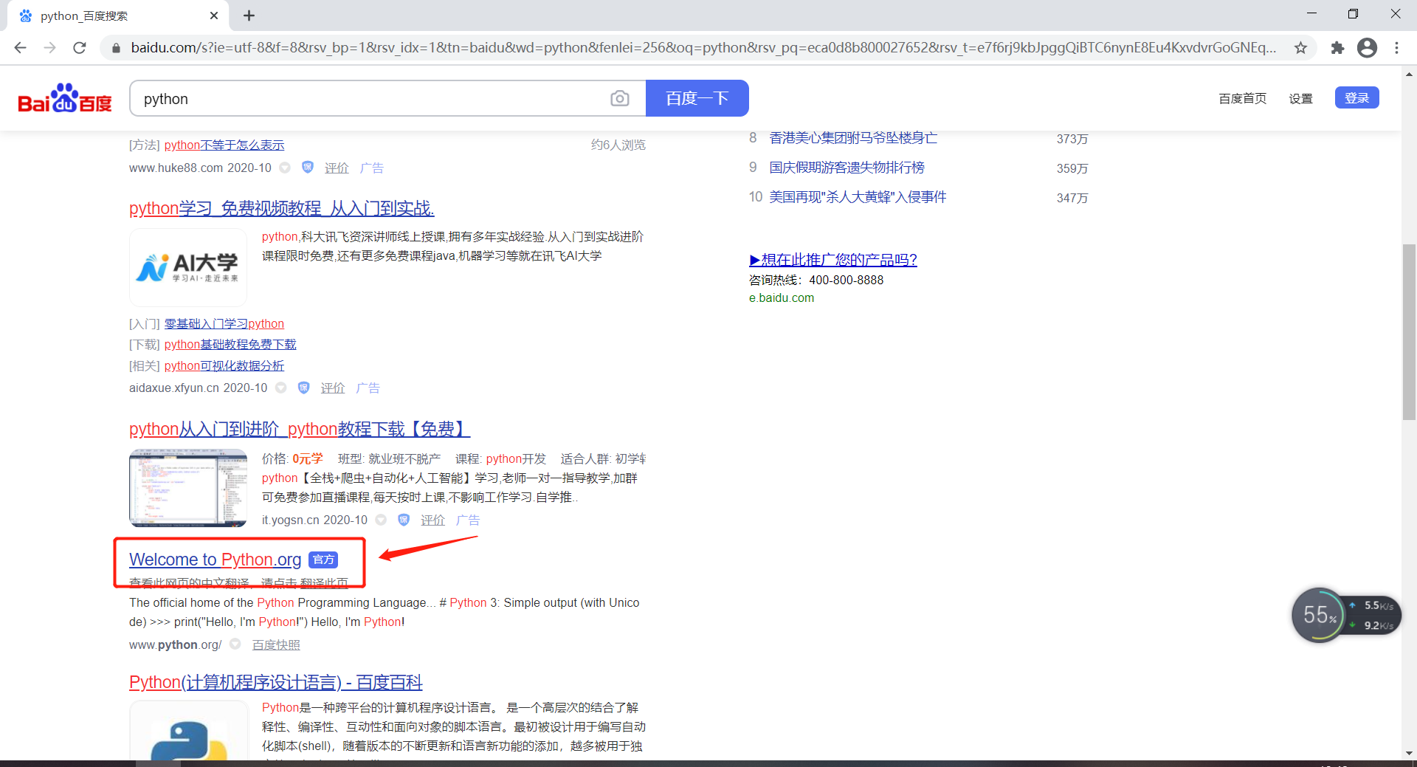Open 设置 menu

tap(1300, 99)
